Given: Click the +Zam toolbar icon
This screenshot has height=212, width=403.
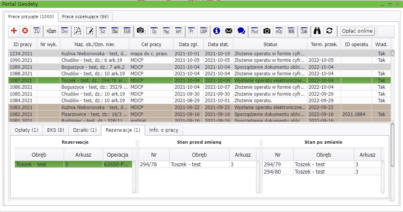Looking at the screenshot, I should tap(51, 31).
